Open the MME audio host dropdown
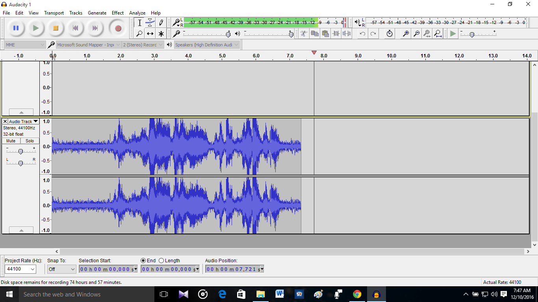This screenshot has width=538, height=302. pos(25,45)
